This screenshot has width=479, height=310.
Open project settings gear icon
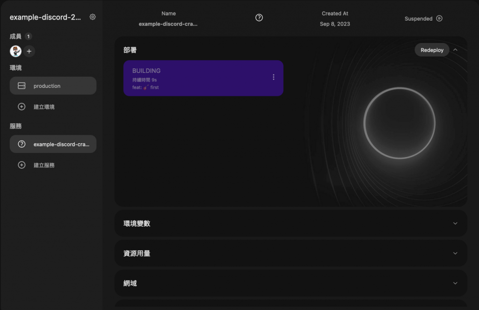93,17
